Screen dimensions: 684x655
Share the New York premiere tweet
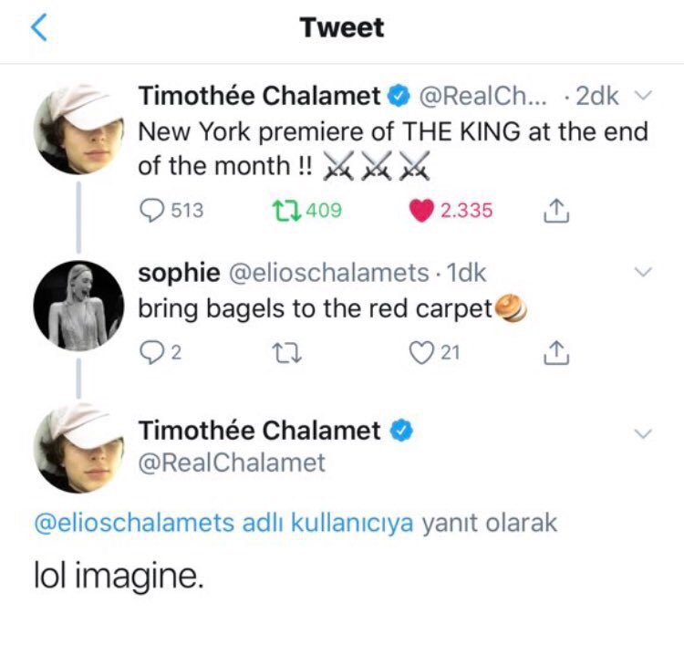tap(554, 211)
